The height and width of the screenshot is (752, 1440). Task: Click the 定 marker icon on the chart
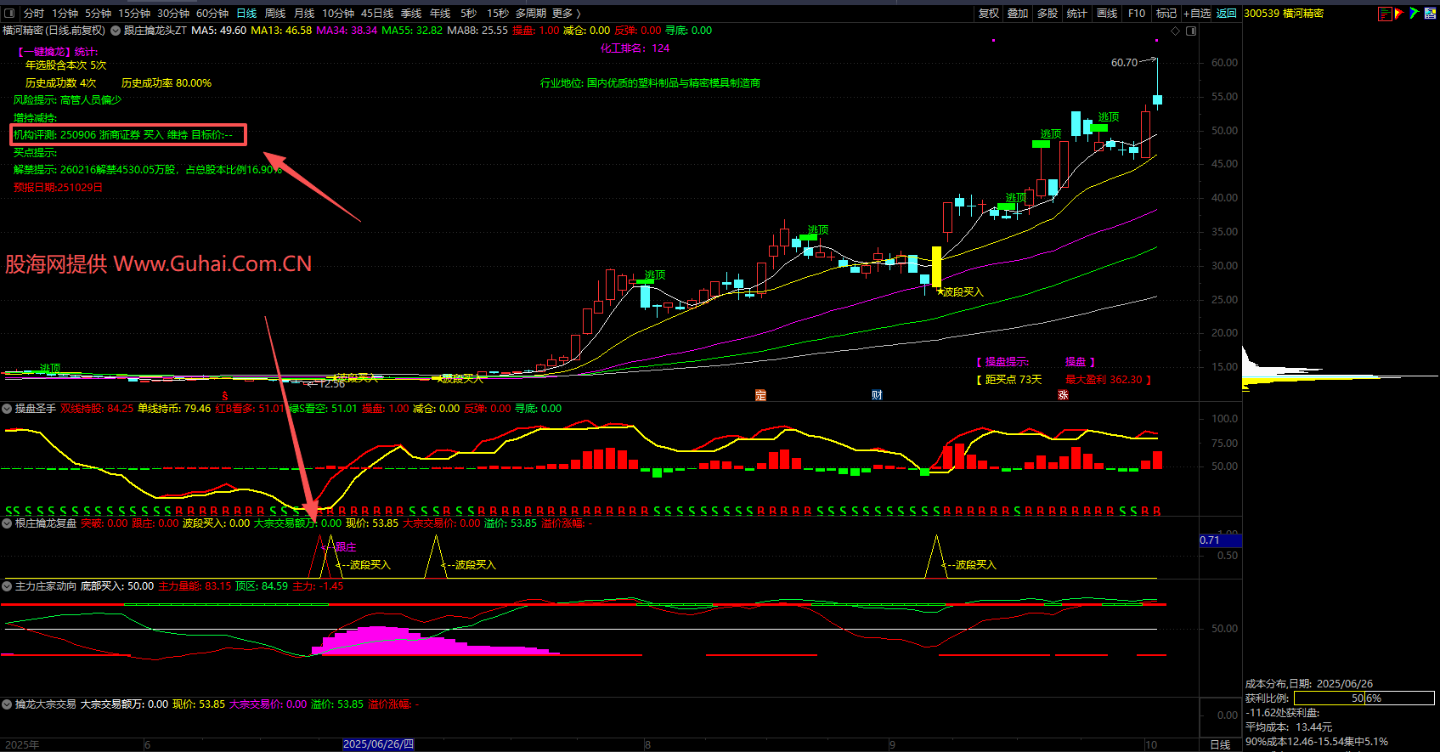coord(760,395)
